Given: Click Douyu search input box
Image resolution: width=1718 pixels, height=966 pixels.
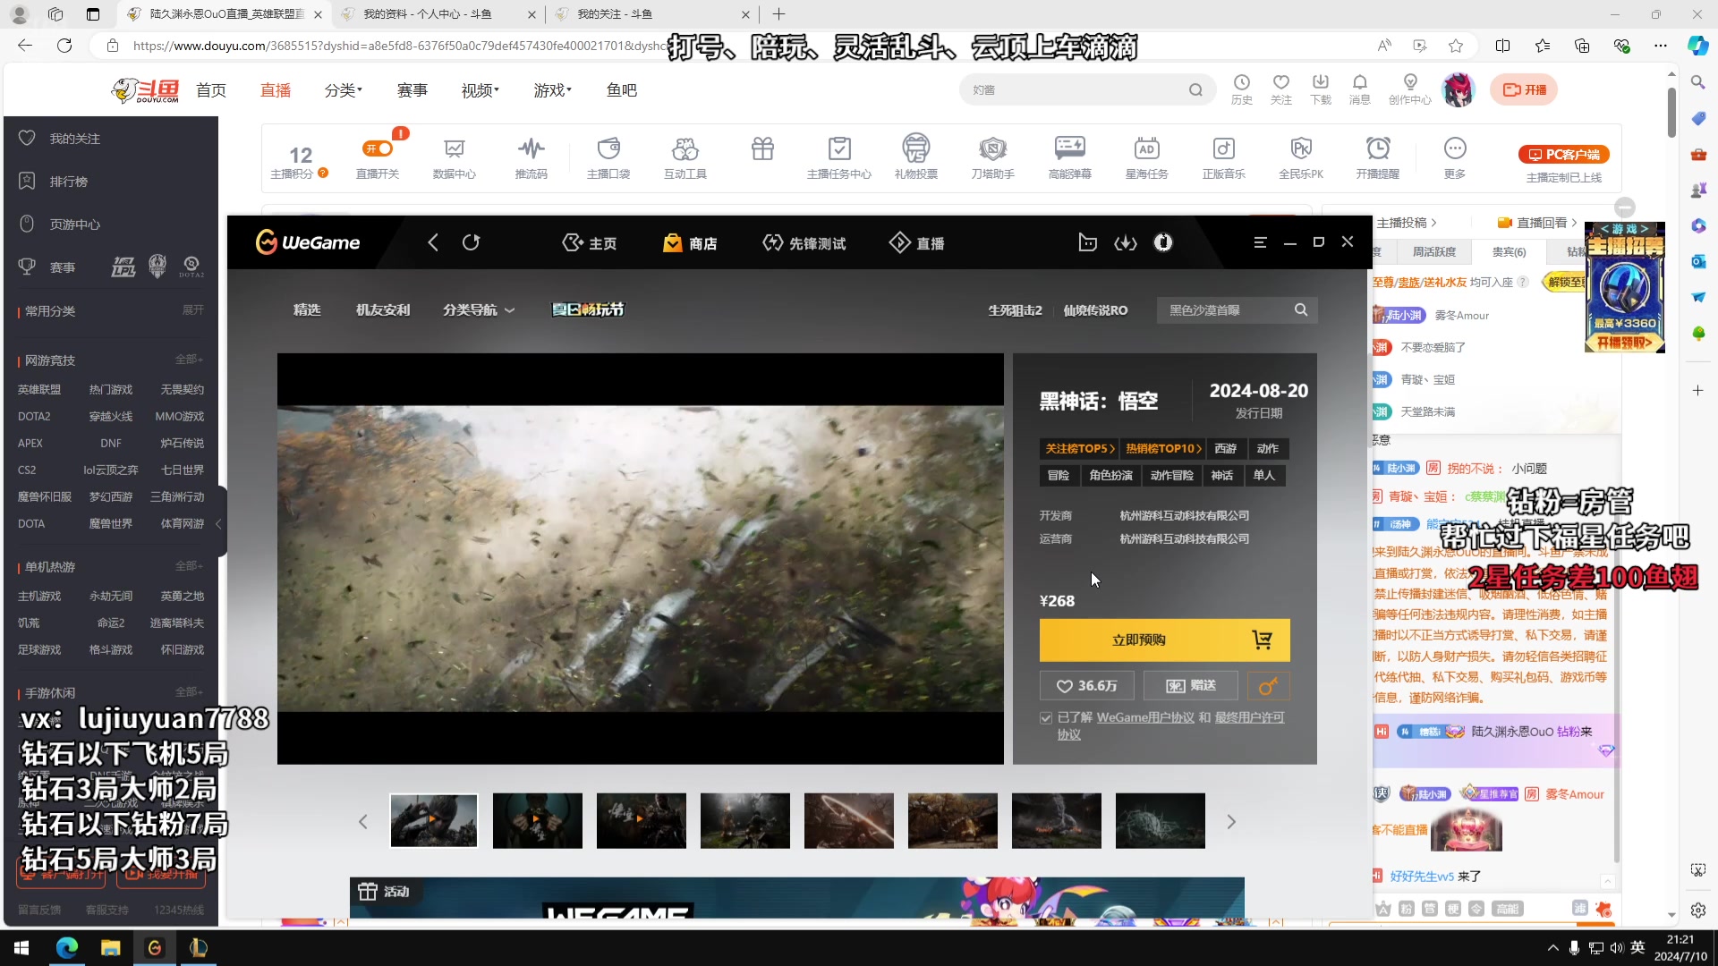Looking at the screenshot, I should pyautogui.click(x=1074, y=89).
